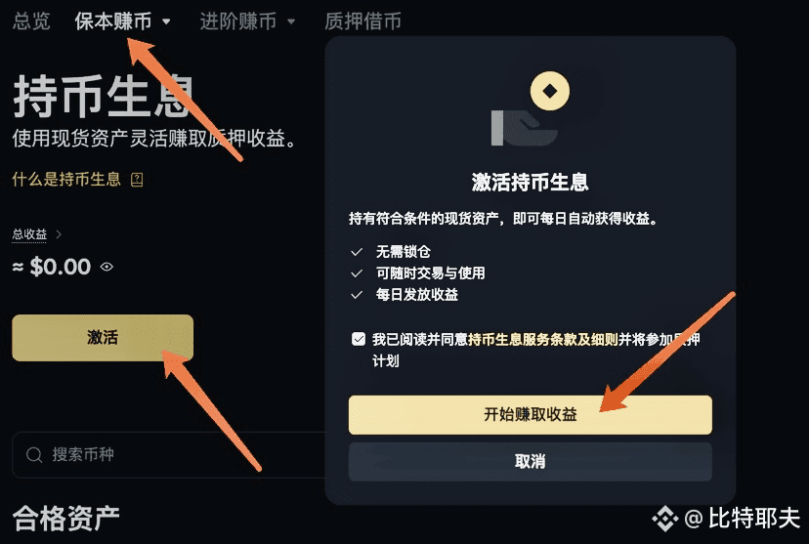Open the 什么是持币生息 link
This screenshot has height=544, width=809.
[66, 180]
